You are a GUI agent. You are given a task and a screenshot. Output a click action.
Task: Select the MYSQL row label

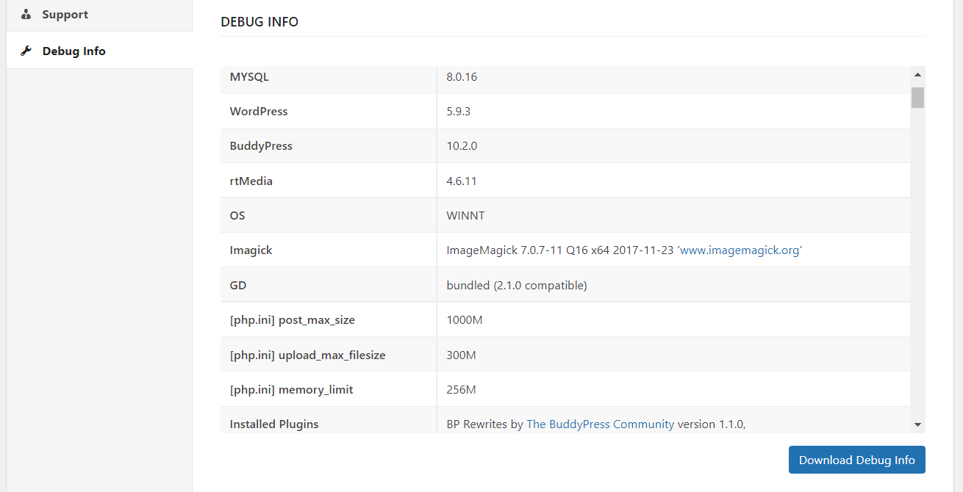249,76
